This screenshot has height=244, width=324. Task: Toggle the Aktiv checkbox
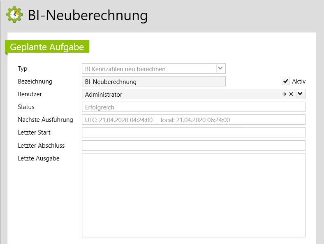coord(286,81)
